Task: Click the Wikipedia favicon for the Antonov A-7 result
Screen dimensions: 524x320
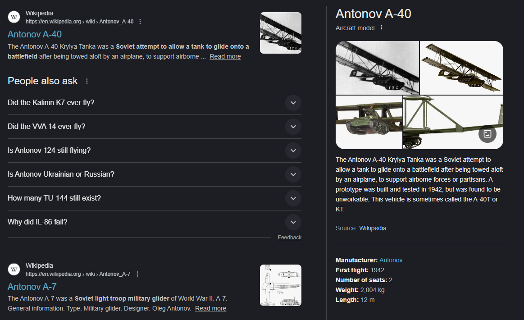Action: (14, 269)
